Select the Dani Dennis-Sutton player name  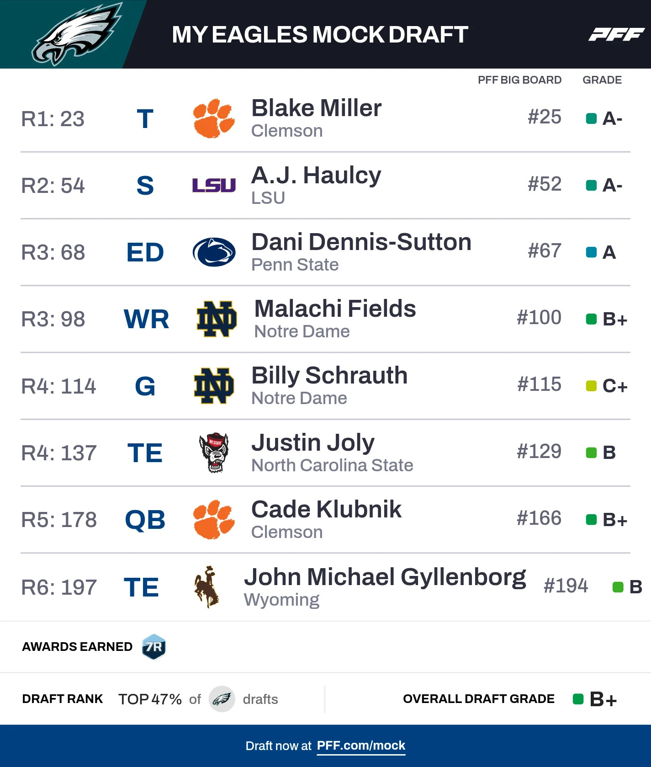coord(361,242)
